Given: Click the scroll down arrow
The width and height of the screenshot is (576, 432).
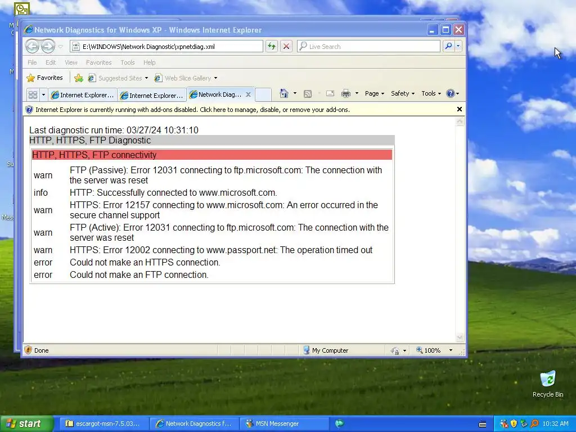Looking at the screenshot, I should pos(460,337).
